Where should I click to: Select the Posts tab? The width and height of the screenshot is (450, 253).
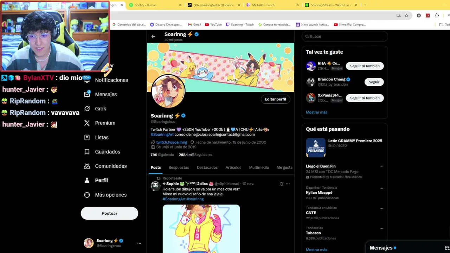pyautogui.click(x=156, y=168)
